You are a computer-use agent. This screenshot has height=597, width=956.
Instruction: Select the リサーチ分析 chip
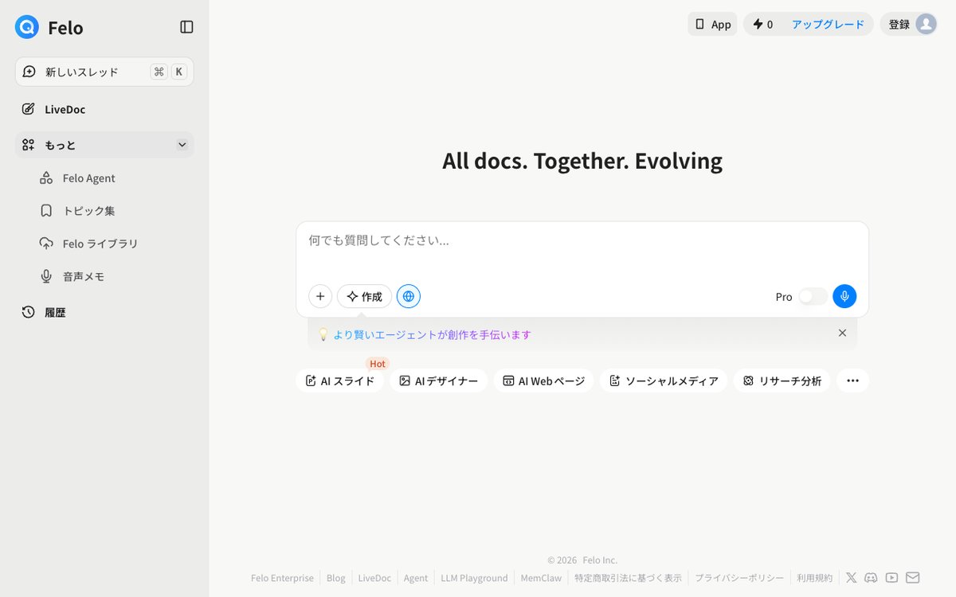pyautogui.click(x=782, y=380)
